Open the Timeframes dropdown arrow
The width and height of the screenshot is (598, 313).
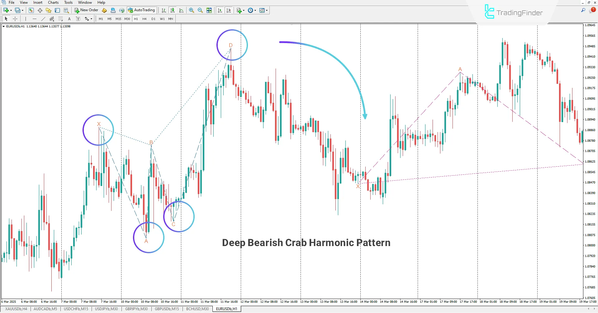pos(255,10)
